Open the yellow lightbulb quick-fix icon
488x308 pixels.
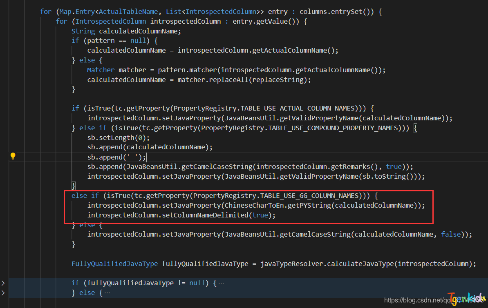pyautogui.click(x=13, y=156)
